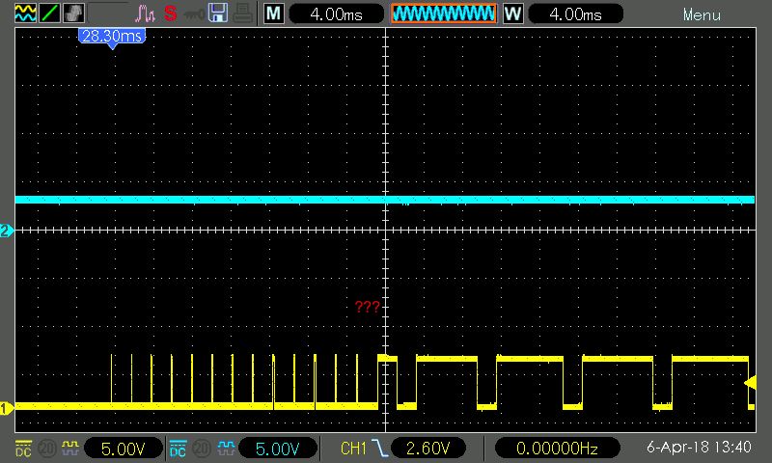Toggle CH2 cyan DC coupling indicator

(x=178, y=449)
